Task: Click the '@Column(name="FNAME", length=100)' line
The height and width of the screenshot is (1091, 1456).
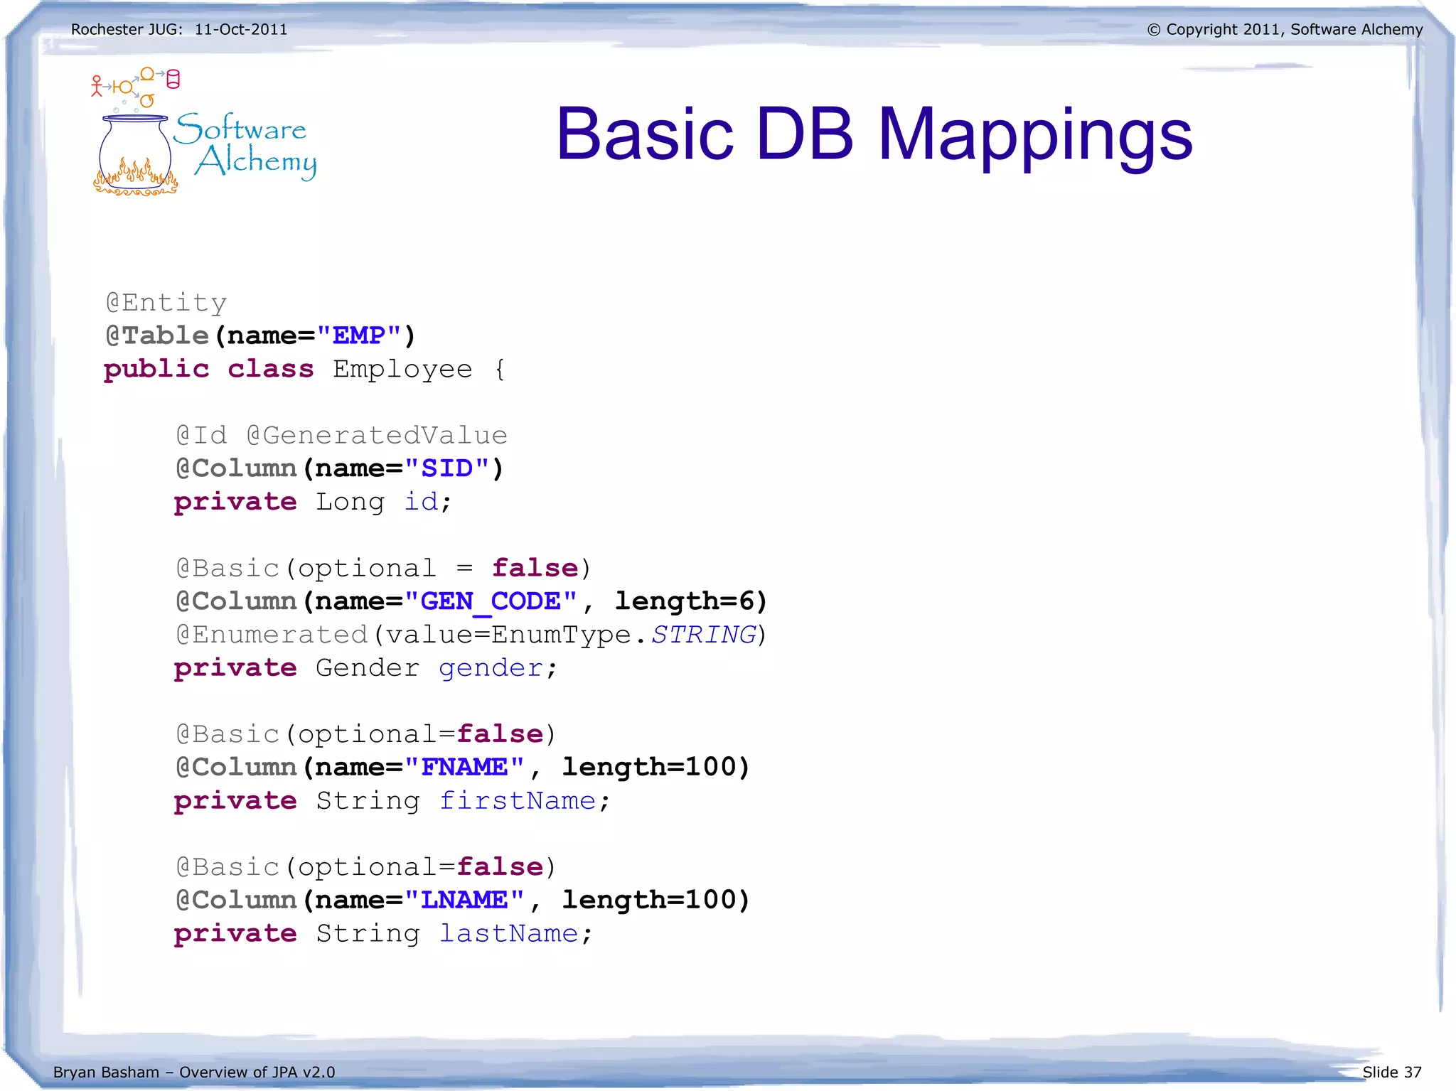Action: [x=463, y=768]
